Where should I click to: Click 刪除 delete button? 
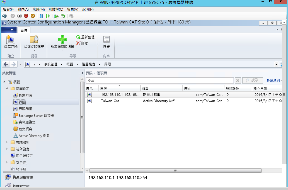pyautogui.click(x=82, y=43)
